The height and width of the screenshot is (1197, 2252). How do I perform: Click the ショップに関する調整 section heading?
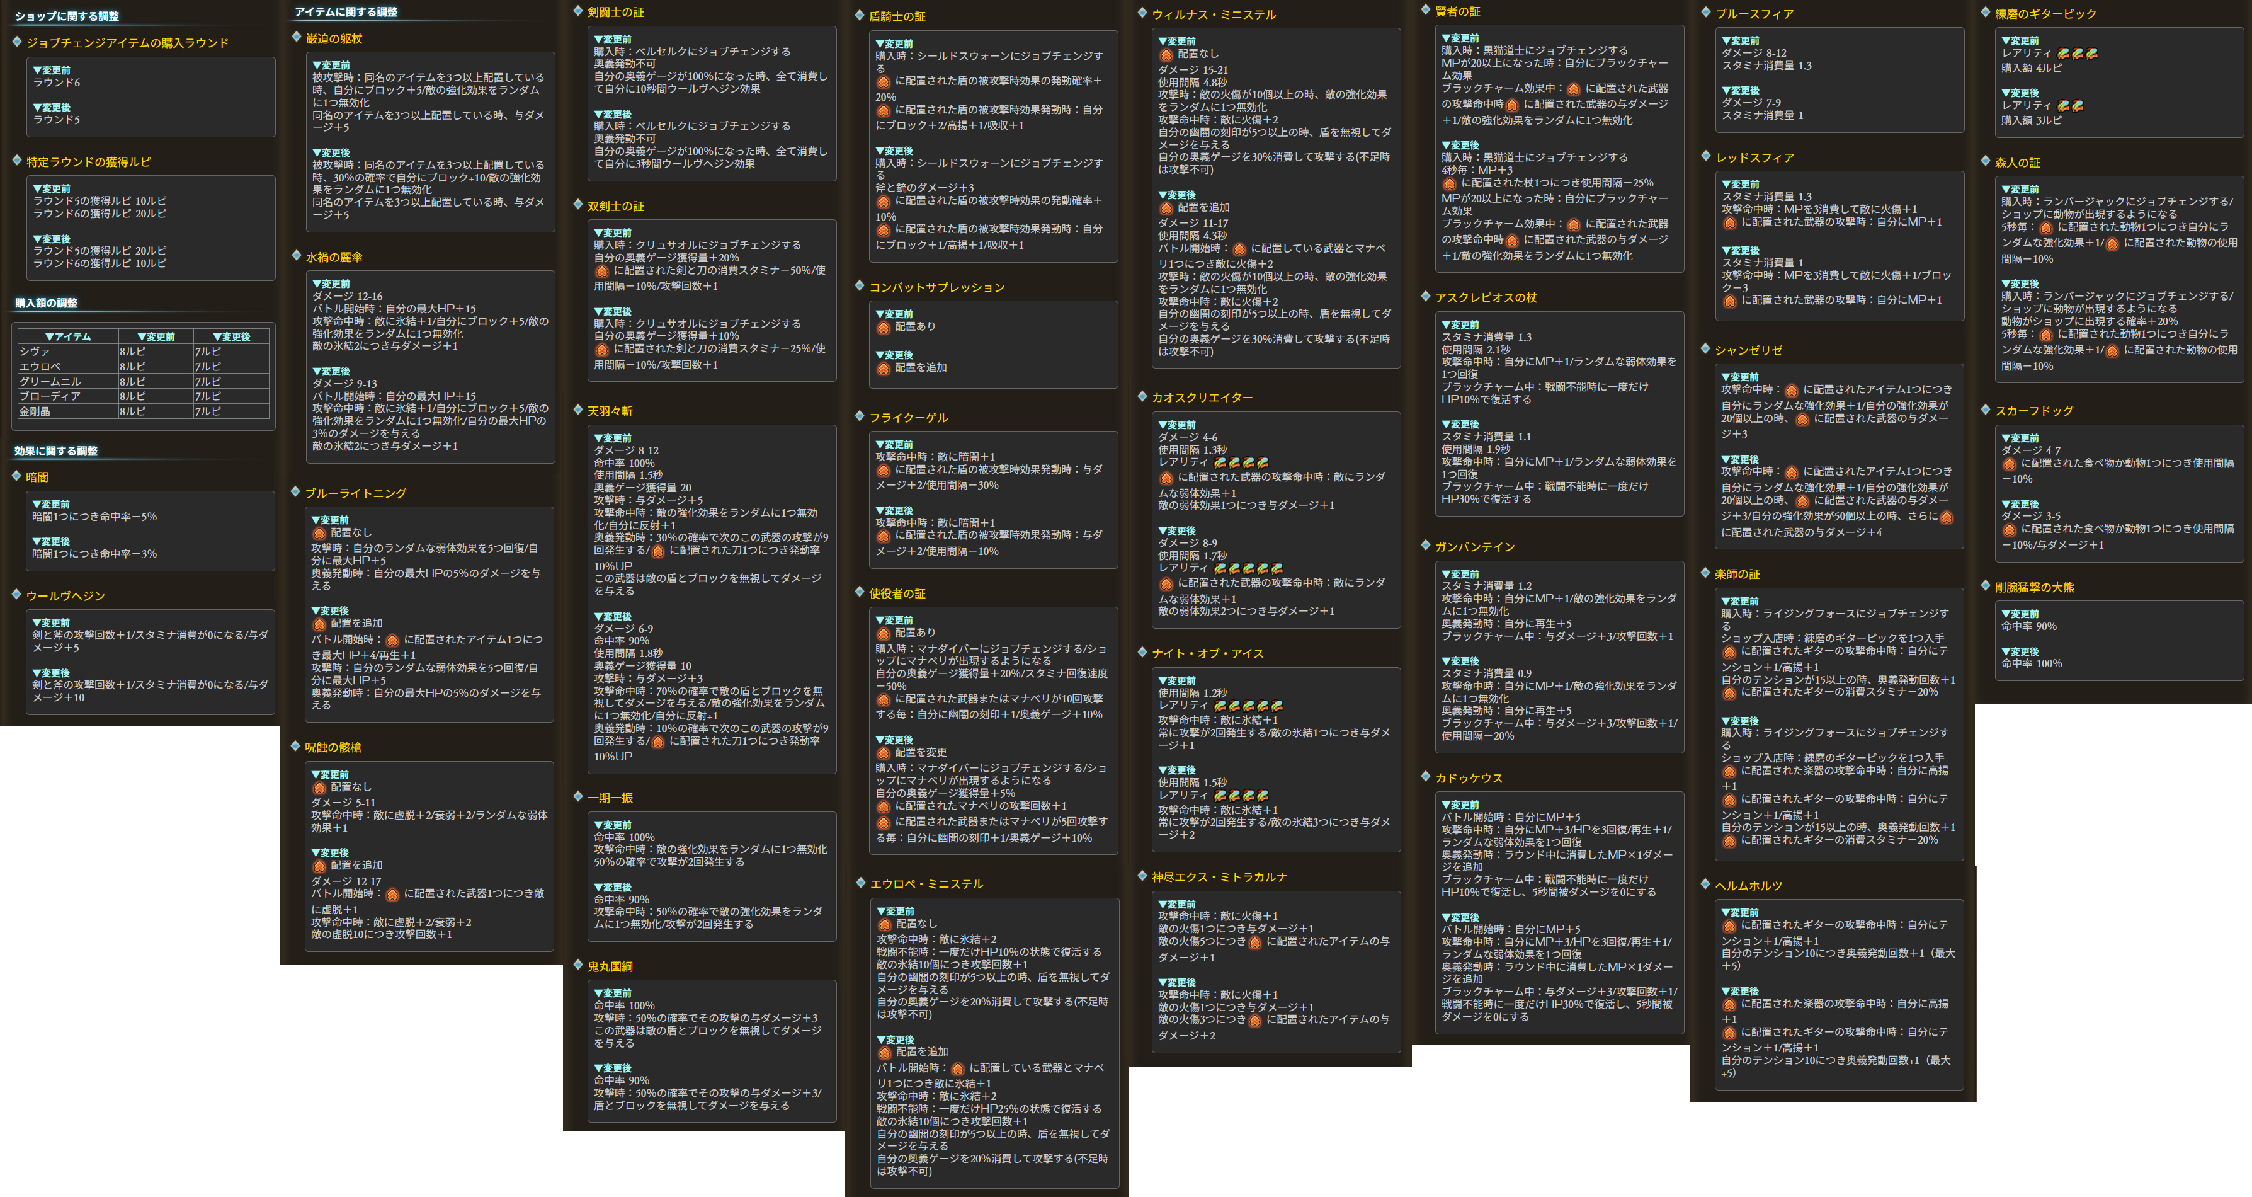pyautogui.click(x=67, y=16)
